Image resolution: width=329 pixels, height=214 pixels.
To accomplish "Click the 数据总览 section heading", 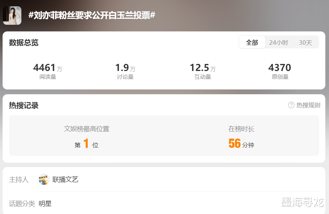I will click(x=24, y=43).
